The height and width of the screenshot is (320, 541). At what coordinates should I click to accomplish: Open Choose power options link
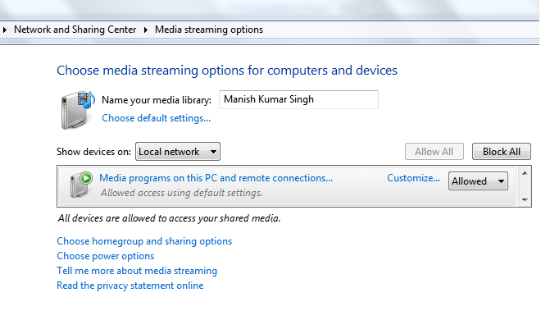click(105, 256)
